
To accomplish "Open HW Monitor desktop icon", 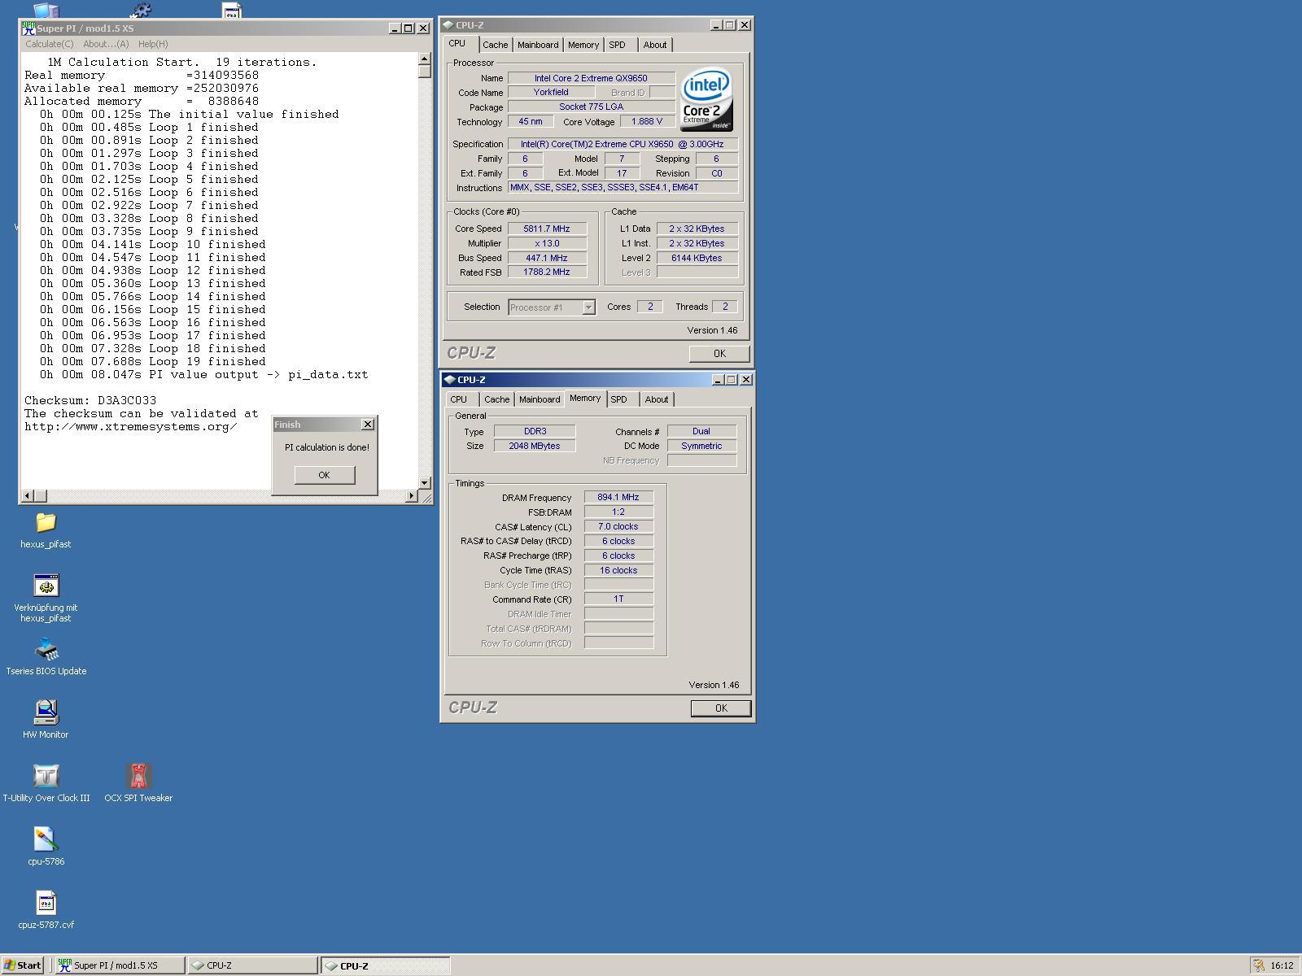I will [46, 712].
